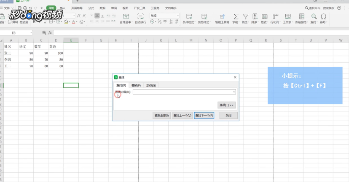The width and height of the screenshot is (349, 182).
Task: Open Conditional Formatting (条件格式)
Action: (x=189, y=18)
